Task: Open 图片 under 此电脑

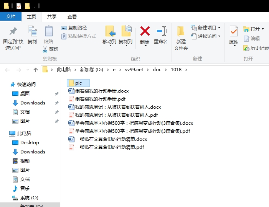Action: click(x=21, y=170)
